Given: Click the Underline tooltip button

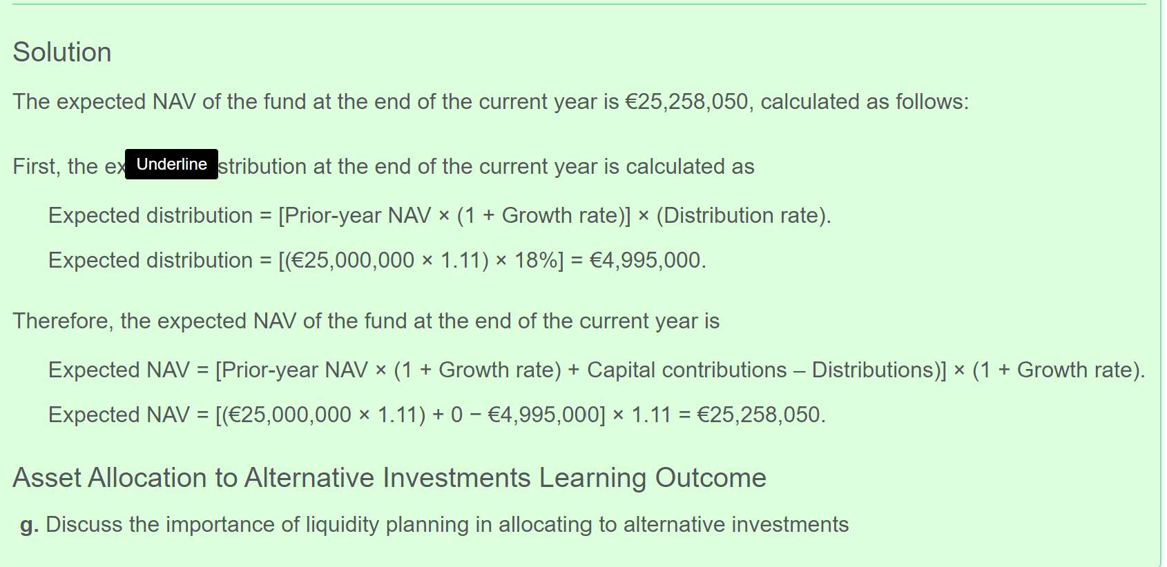Looking at the screenshot, I should click(x=171, y=164).
